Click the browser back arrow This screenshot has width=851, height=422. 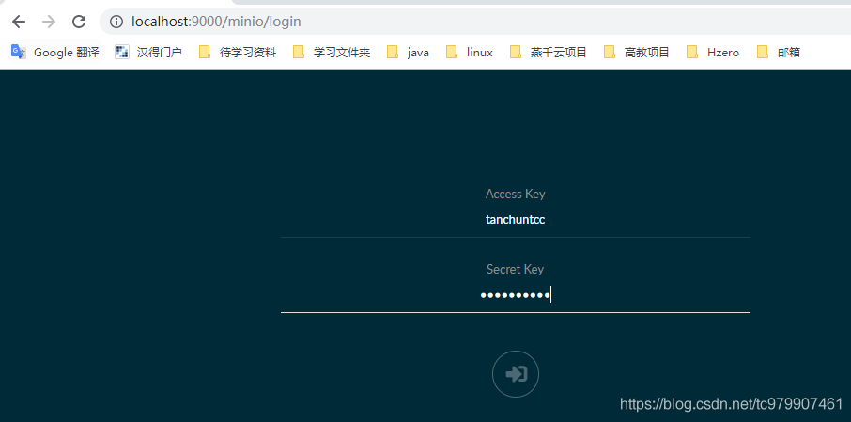[19, 22]
